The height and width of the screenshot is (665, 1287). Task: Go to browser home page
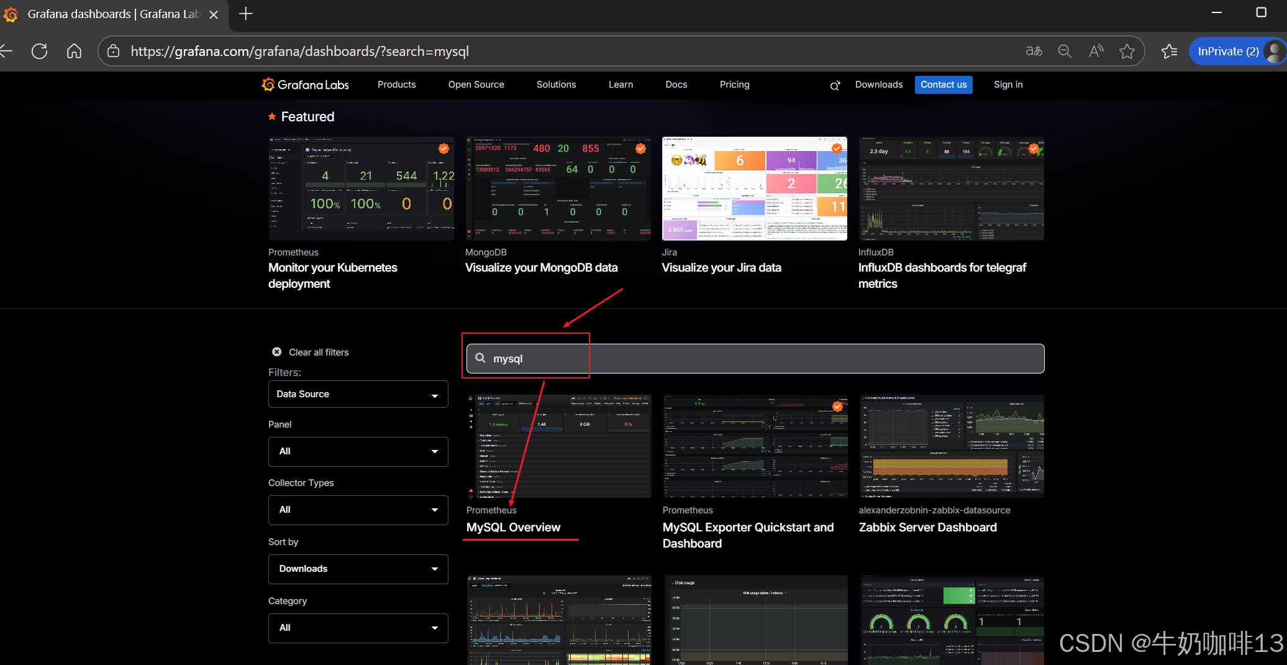click(74, 51)
